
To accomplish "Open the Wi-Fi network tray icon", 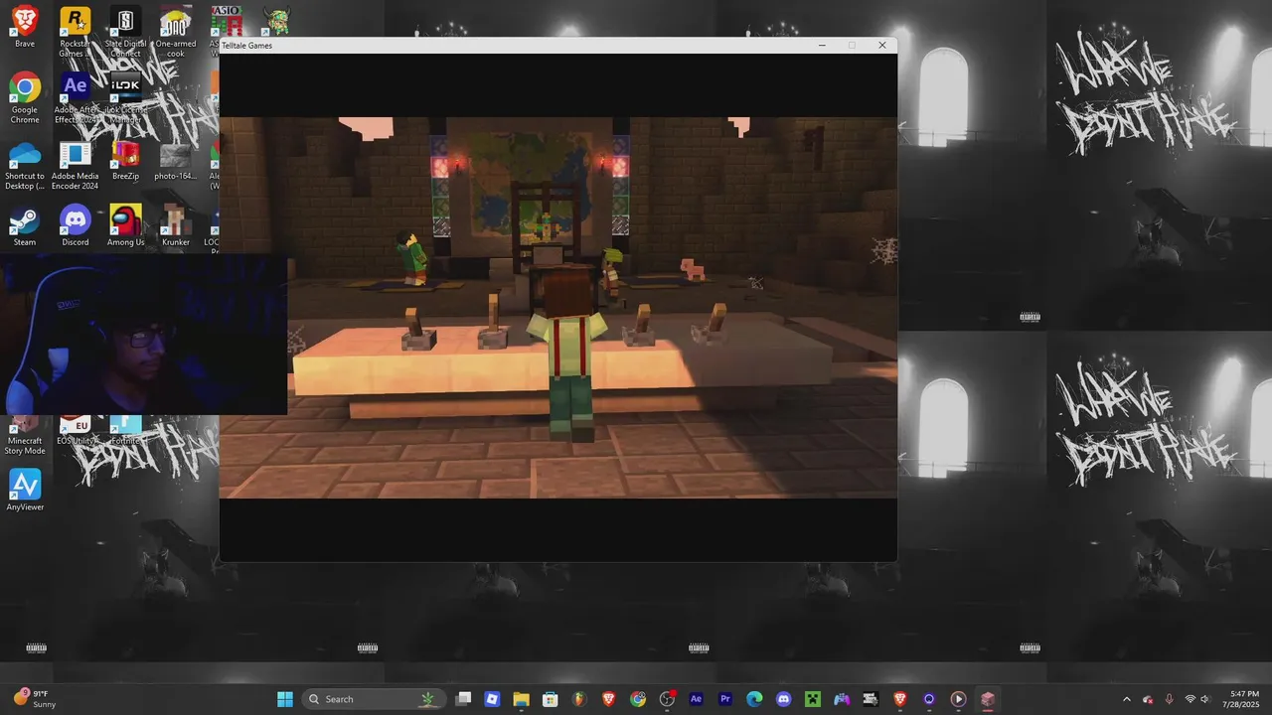I will (1190, 699).
